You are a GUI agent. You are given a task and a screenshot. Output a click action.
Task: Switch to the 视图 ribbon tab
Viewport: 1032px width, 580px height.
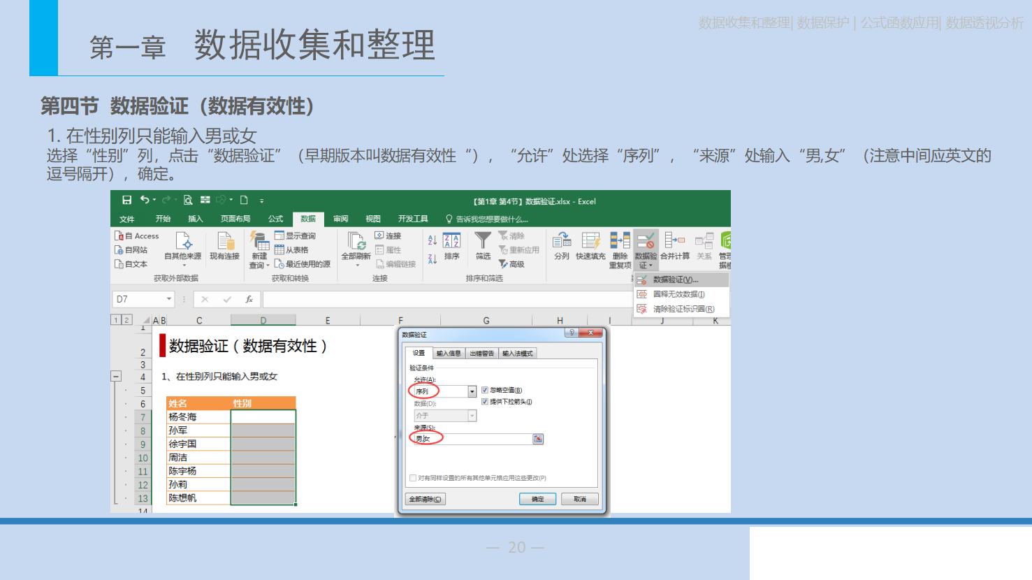point(373,219)
